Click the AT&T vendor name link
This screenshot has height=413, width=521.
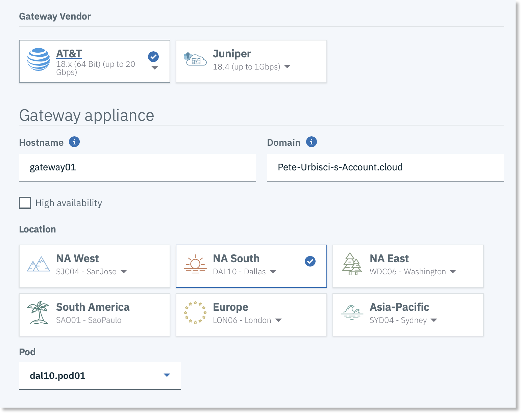click(69, 54)
